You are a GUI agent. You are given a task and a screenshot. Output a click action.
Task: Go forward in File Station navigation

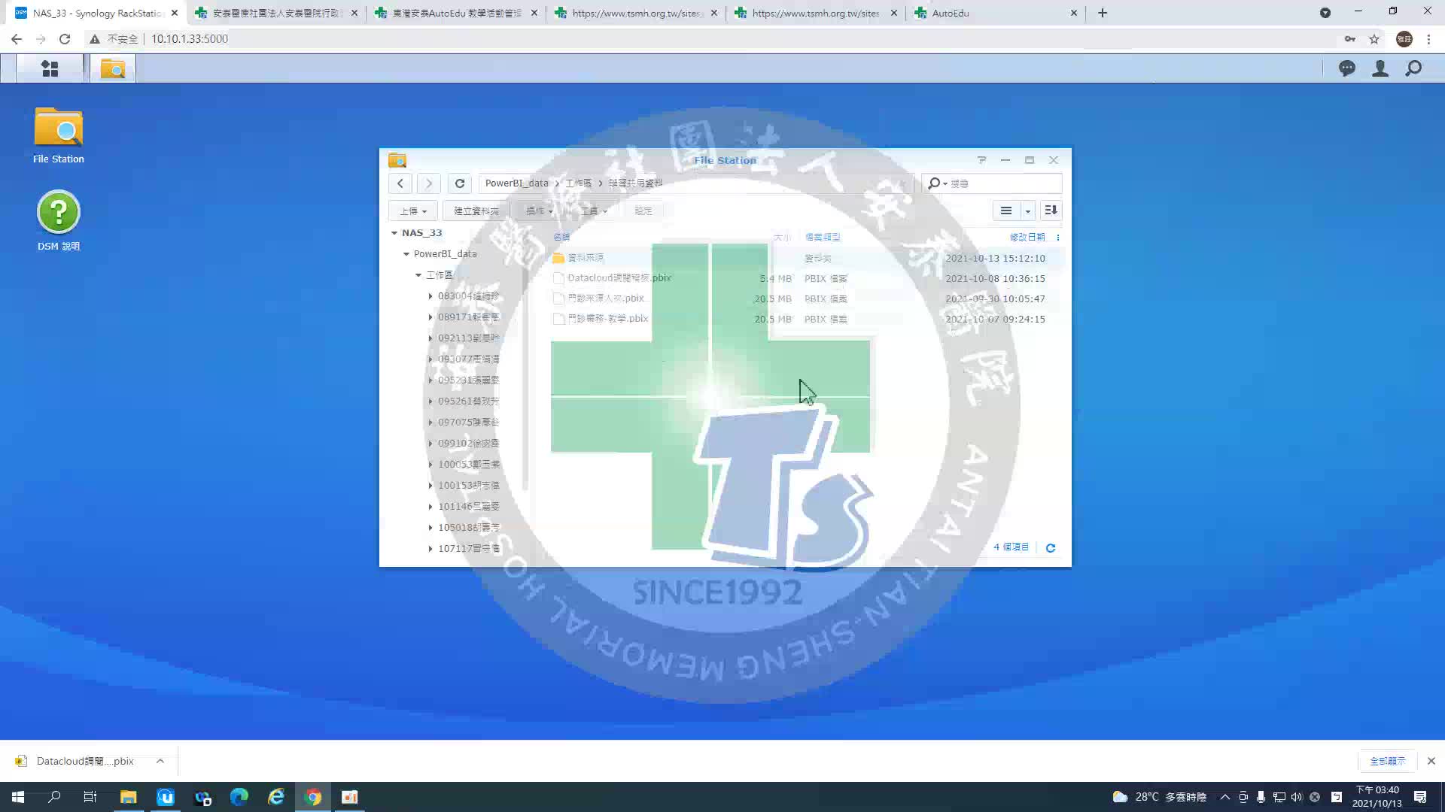[429, 183]
